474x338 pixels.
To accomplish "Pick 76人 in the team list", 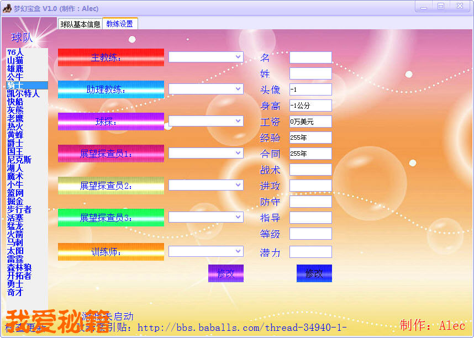I will pos(15,52).
